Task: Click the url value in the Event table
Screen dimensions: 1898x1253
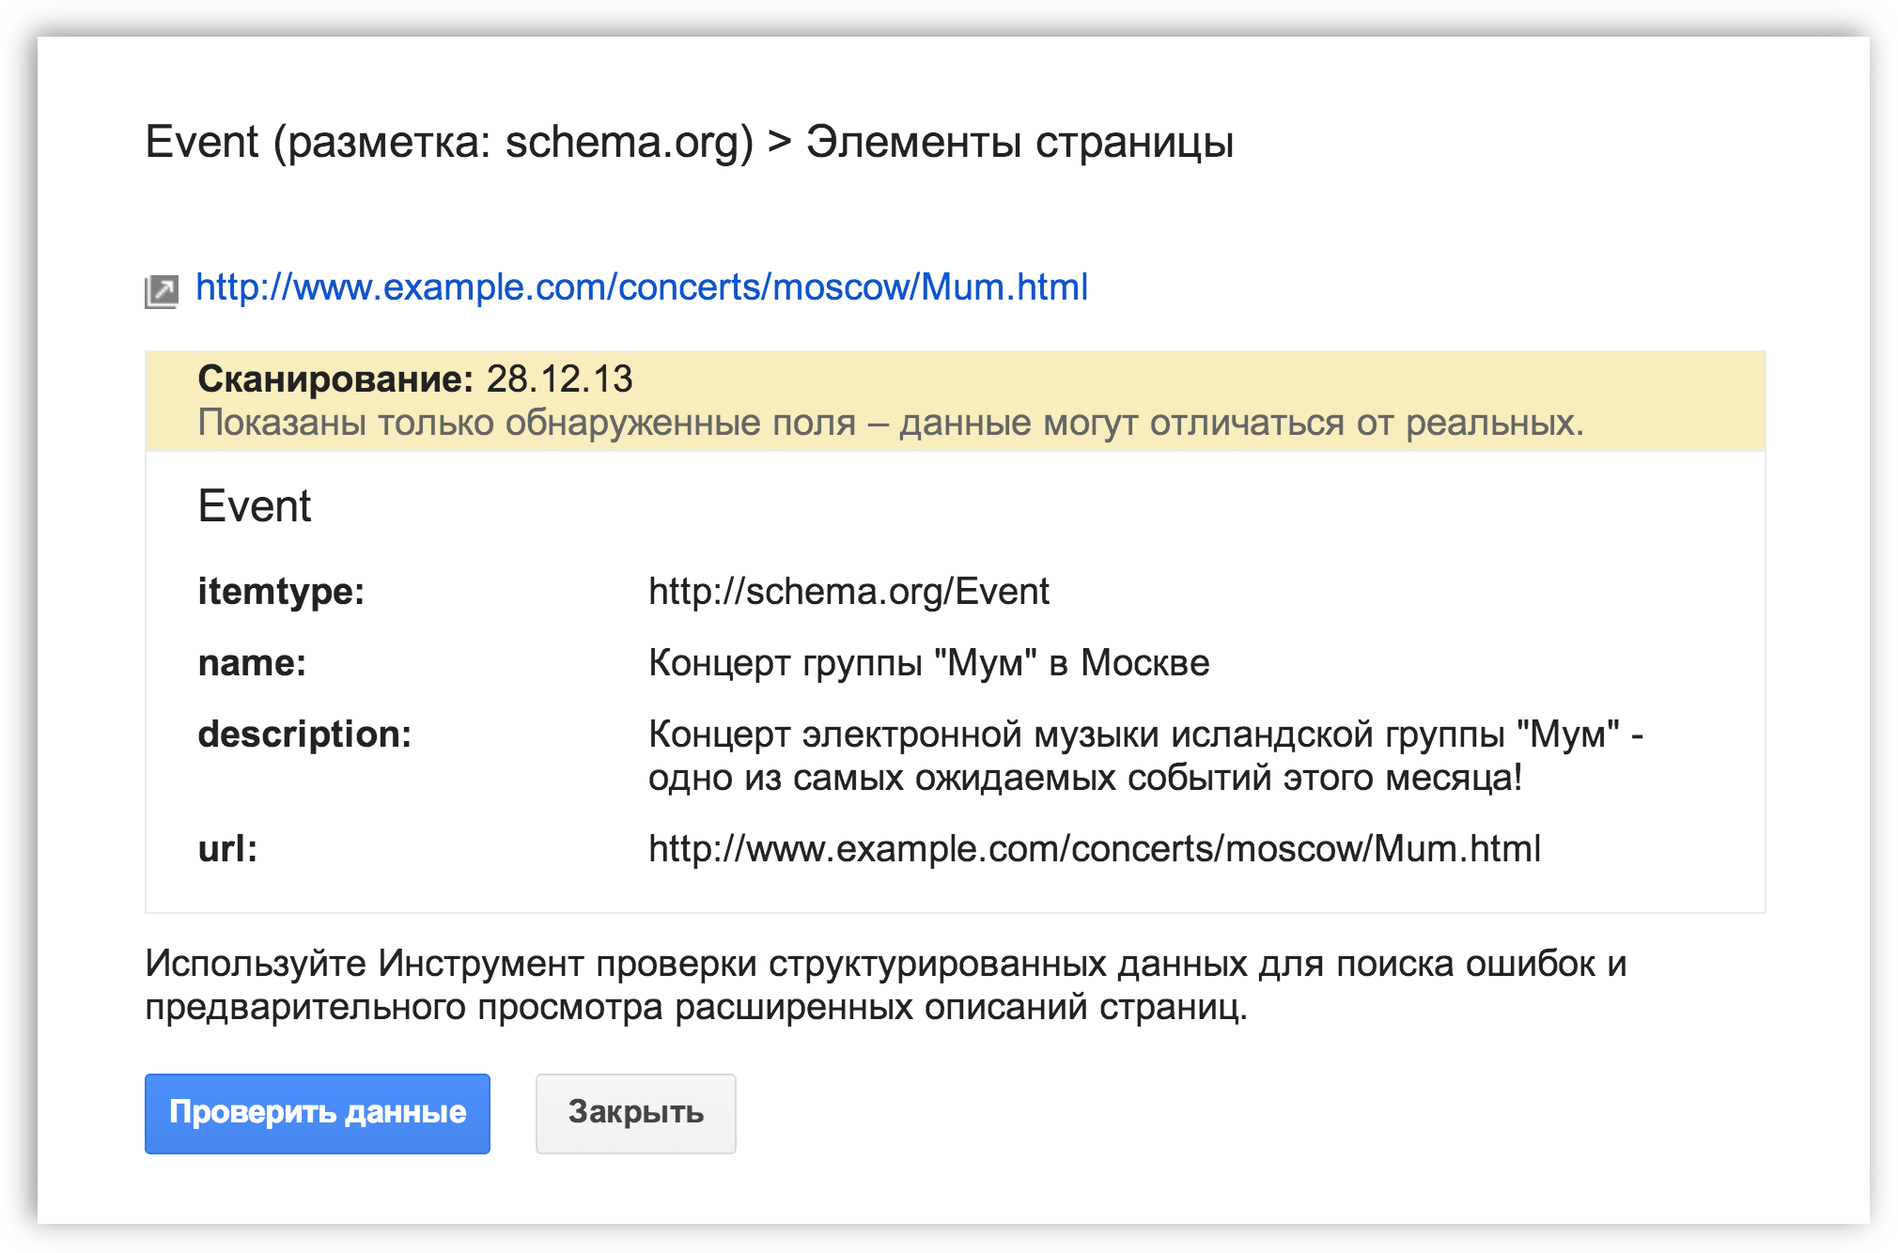Action: 1095,849
